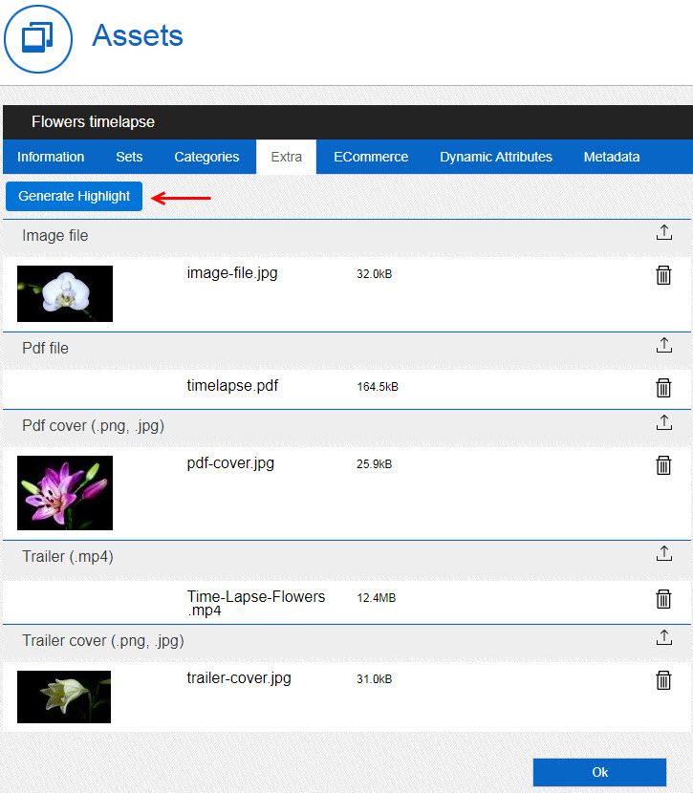Screen dimensions: 693x793
Task: Confirm with the Ok button
Action: (x=599, y=772)
